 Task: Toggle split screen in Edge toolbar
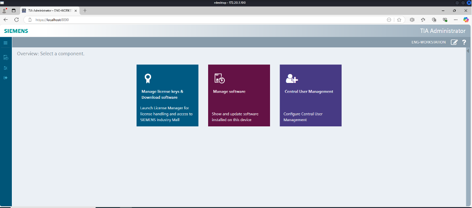pyautogui.click(x=412, y=20)
